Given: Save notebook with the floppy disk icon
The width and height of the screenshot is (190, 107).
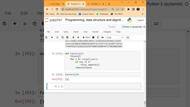Looking at the screenshot, I should (46, 37).
